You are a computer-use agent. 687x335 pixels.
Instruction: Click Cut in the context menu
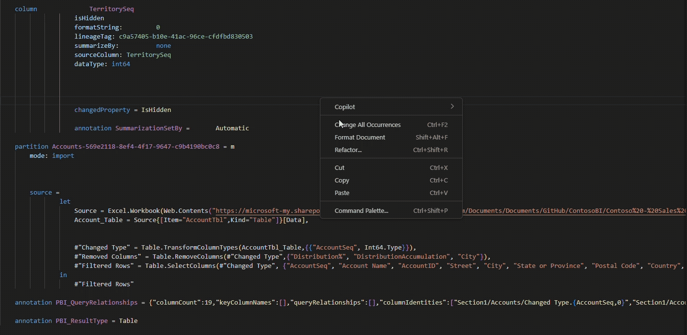pos(340,167)
